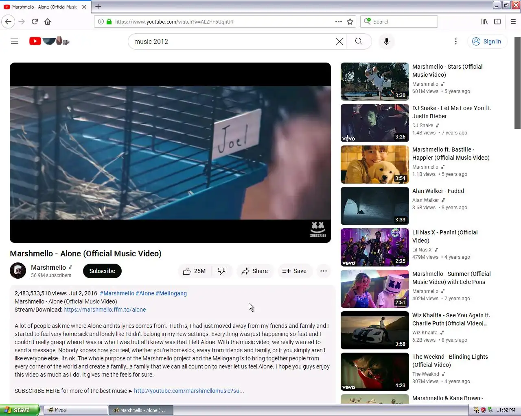Open page actions ellipsis in address bar

click(x=339, y=22)
